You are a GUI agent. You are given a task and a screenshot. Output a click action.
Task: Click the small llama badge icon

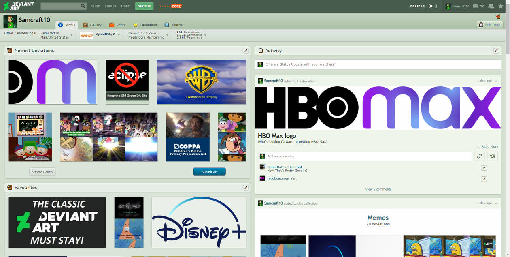[x=498, y=17]
